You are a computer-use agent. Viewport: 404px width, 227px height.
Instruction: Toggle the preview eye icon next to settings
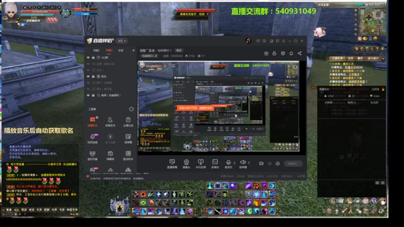(x=270, y=163)
